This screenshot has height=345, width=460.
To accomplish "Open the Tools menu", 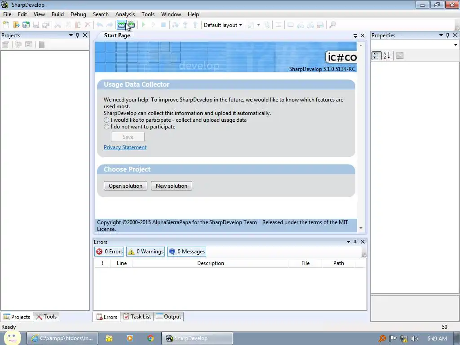I will point(148,14).
